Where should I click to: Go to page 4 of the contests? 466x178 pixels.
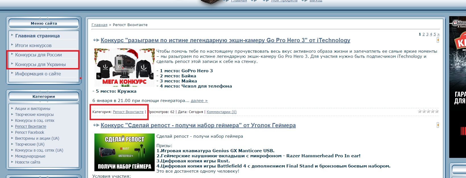(x=431, y=34)
